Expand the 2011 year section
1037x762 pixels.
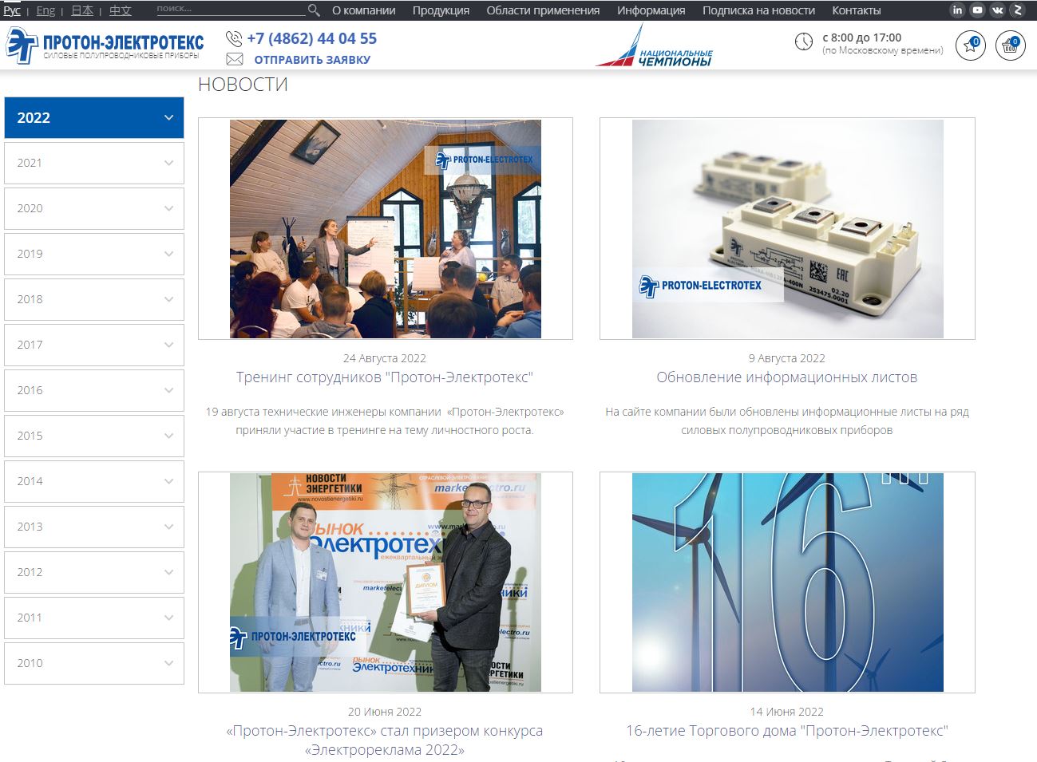coord(94,618)
